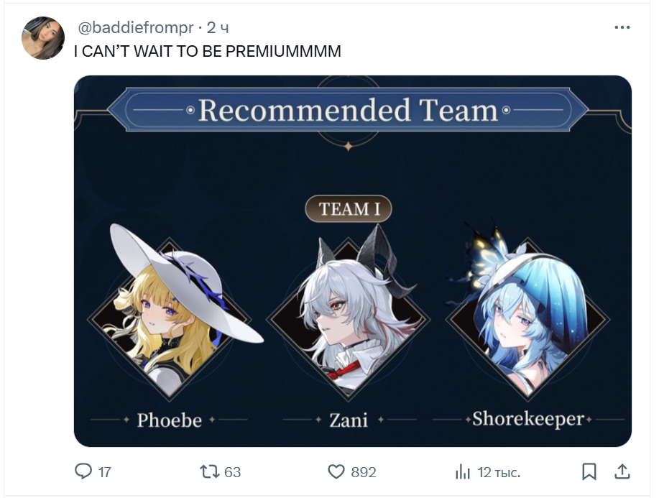659x498 pixels.
Task: Click the Phoebe character portrait
Action: click(170, 313)
